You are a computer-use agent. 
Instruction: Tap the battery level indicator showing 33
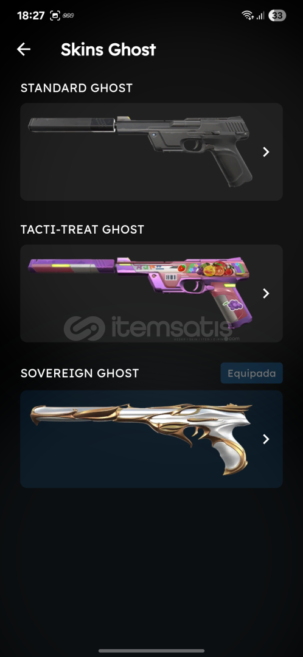pos(277,15)
